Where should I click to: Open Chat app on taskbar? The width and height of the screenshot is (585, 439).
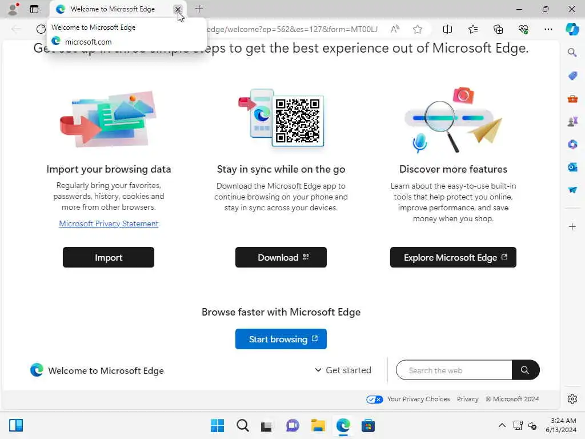coord(292,425)
